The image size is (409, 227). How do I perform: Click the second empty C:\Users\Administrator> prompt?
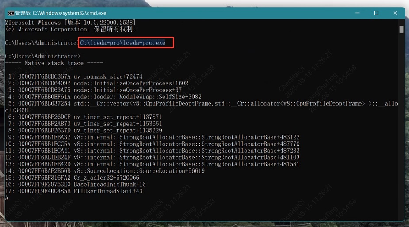click(x=42, y=57)
